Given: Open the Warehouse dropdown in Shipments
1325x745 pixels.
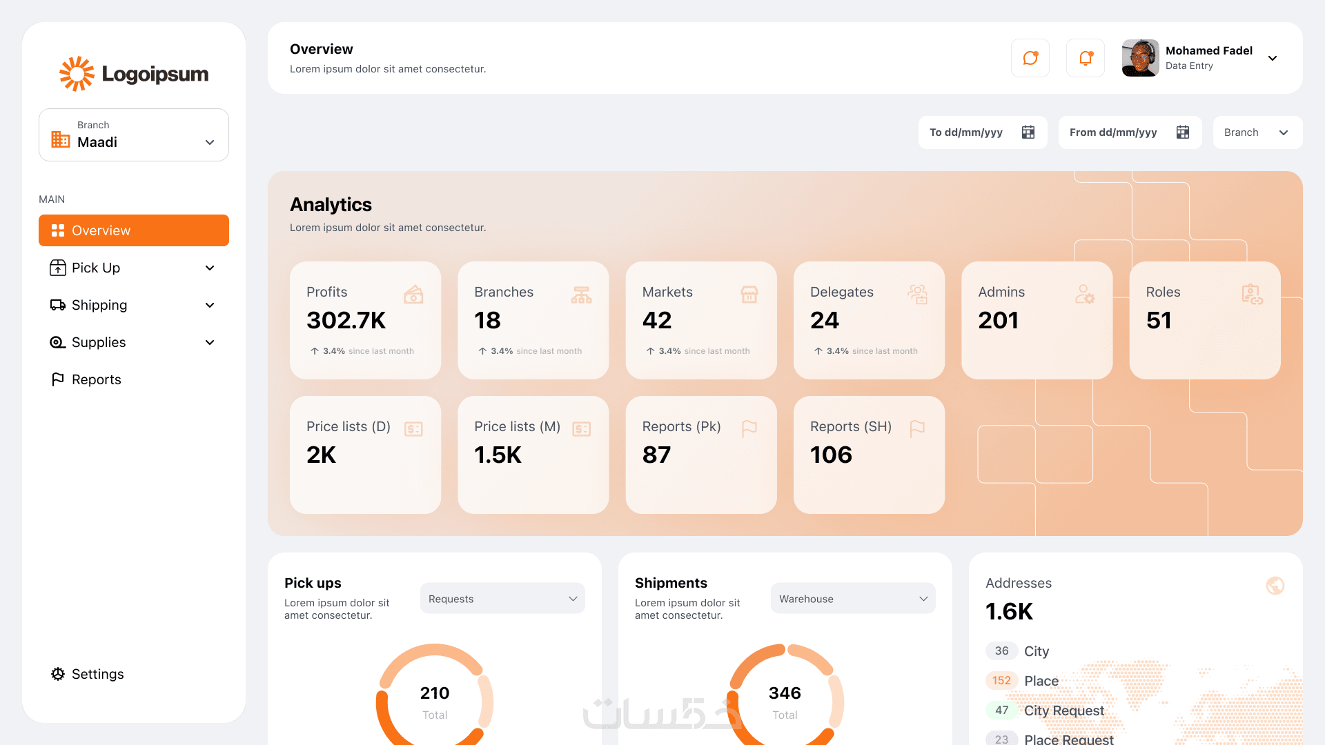Looking at the screenshot, I should [852, 599].
